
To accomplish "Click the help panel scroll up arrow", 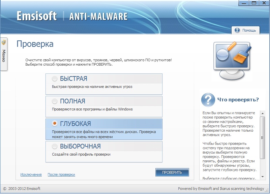I will click(x=263, y=114).
